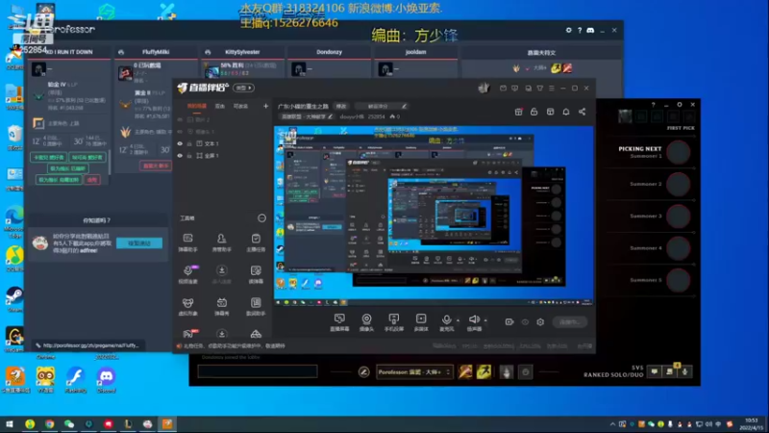The image size is (769, 433).
Task: Open Porofessor help question mark
Action: coord(580,31)
